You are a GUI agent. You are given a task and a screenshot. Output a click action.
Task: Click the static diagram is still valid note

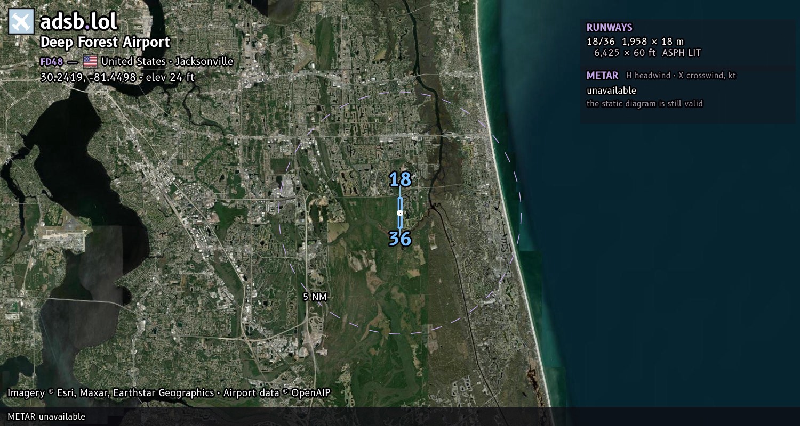coord(645,104)
